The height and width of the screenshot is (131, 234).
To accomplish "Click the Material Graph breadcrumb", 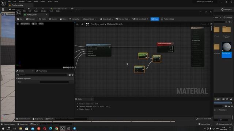I will click(114, 24).
